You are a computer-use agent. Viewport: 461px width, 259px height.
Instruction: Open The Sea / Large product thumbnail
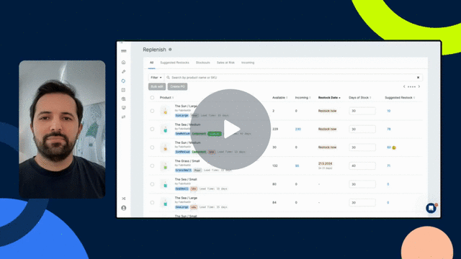(165, 203)
